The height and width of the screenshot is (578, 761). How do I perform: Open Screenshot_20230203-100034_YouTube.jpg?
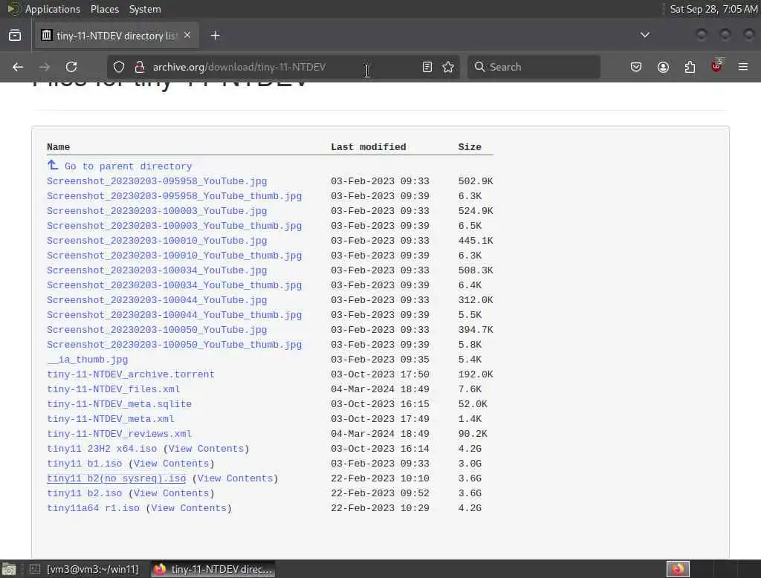(157, 270)
